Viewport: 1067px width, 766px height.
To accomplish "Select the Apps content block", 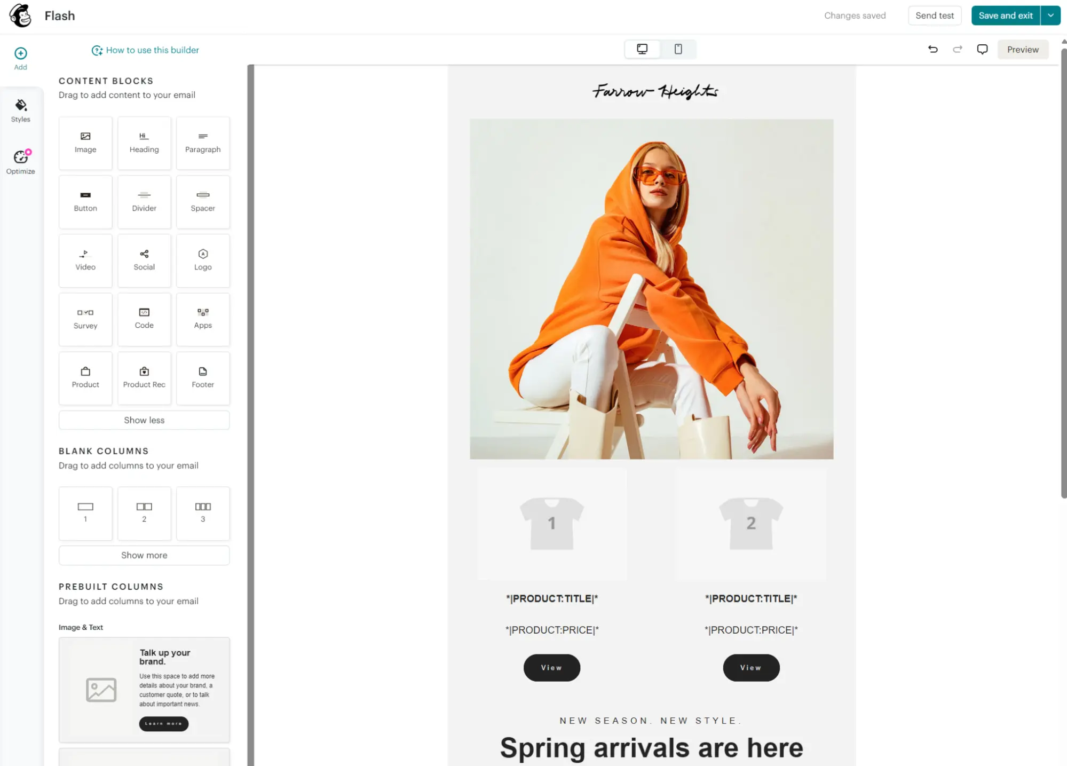I will click(x=203, y=319).
